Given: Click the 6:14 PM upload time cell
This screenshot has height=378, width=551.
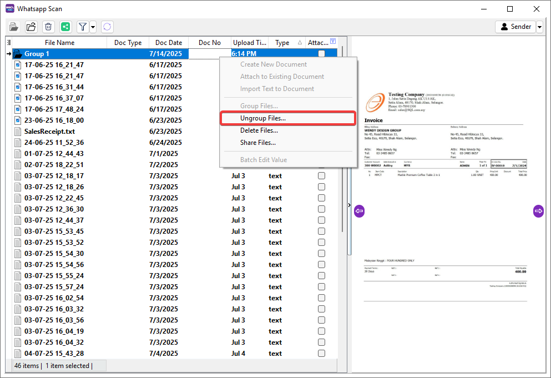Looking at the screenshot, I should (244, 54).
